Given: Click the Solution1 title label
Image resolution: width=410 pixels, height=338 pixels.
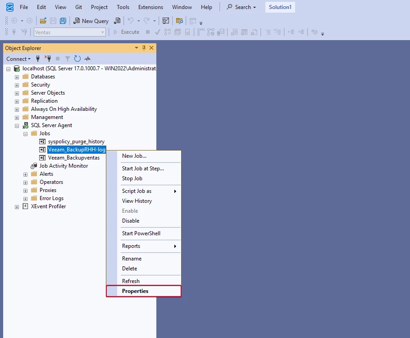Looking at the screenshot, I should click(280, 7).
